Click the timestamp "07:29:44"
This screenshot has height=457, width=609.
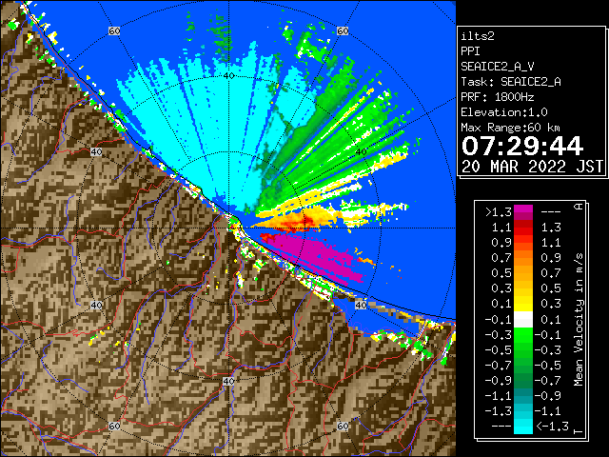coord(522,146)
